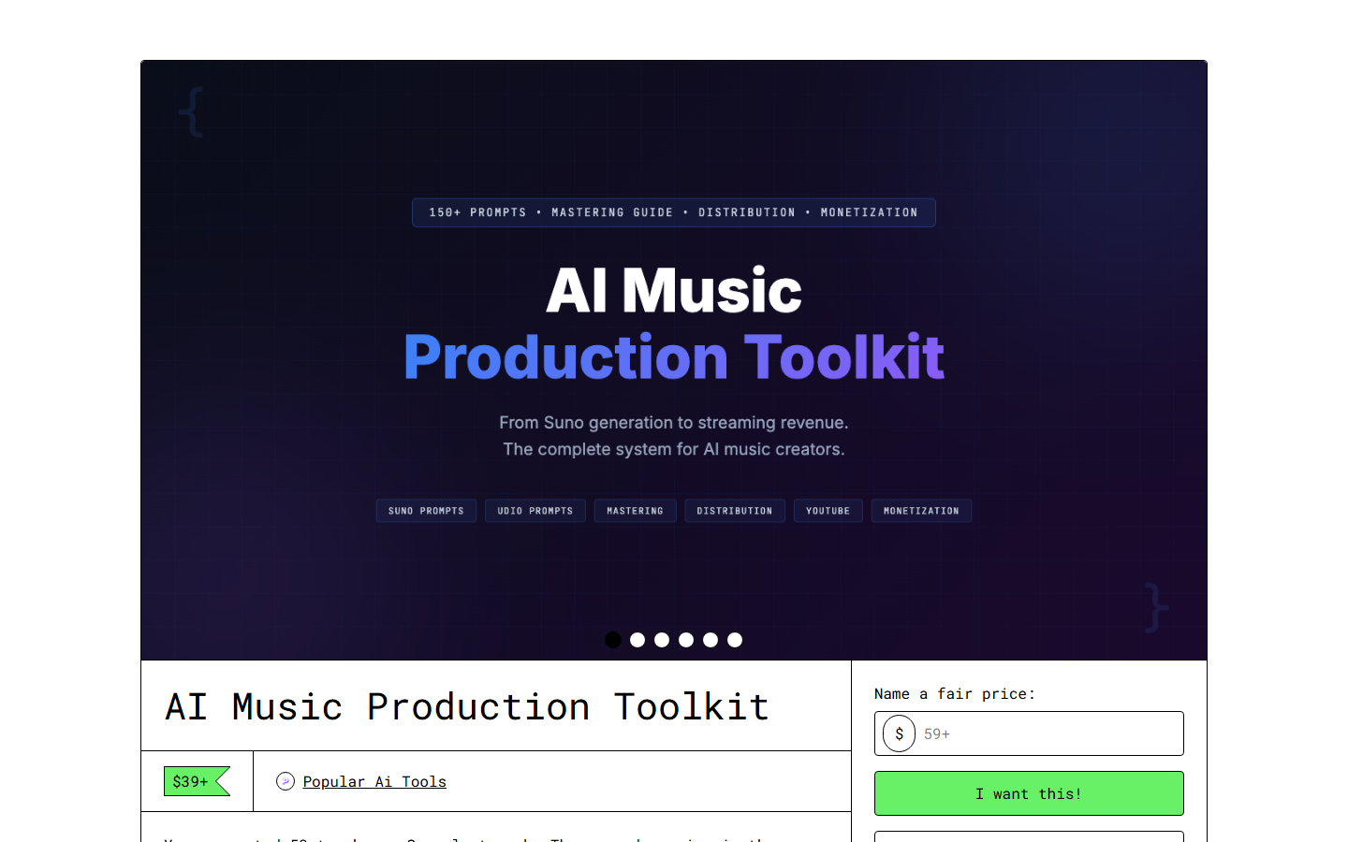Image resolution: width=1348 pixels, height=842 pixels.
Task: Click the green $39+ price tag
Action: tap(196, 781)
